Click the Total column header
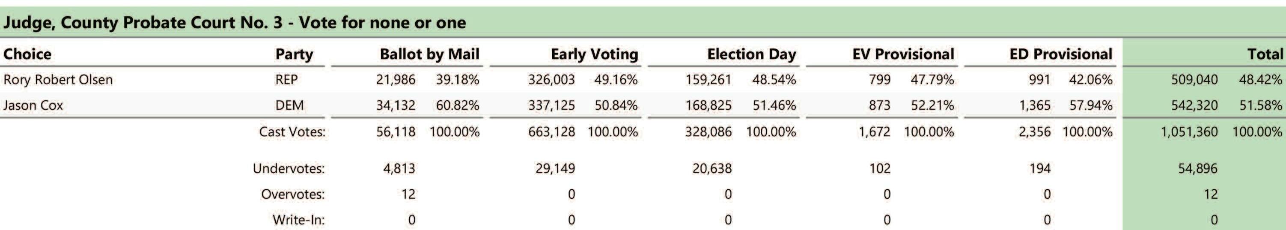 pyautogui.click(x=1265, y=54)
